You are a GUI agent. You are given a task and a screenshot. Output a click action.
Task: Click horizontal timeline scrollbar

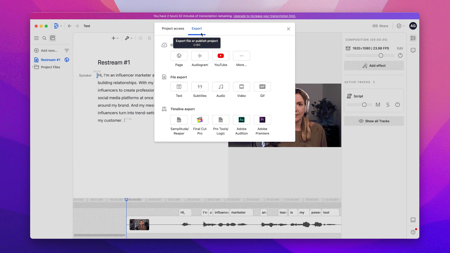click(100, 235)
